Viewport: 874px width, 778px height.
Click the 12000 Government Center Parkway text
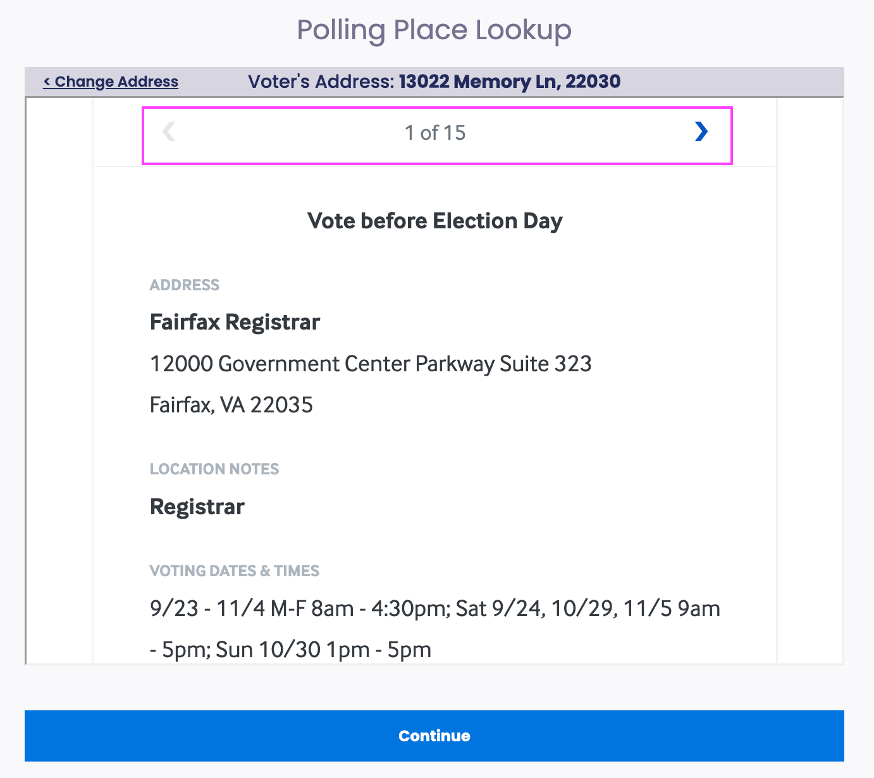pos(323,364)
